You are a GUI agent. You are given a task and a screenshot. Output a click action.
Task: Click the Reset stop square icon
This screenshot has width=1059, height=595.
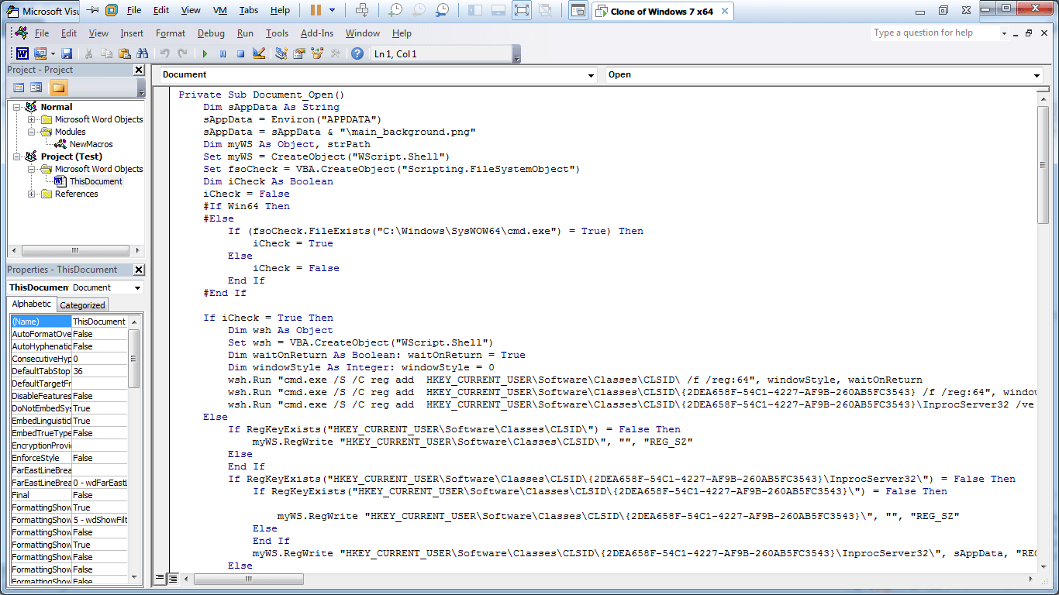point(240,53)
